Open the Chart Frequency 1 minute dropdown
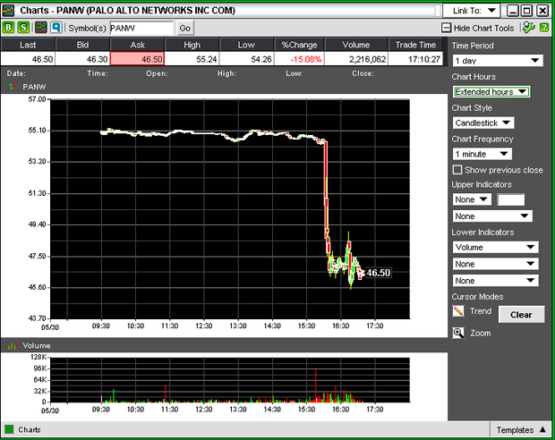Viewport: 555px width, 440px height. (x=482, y=154)
